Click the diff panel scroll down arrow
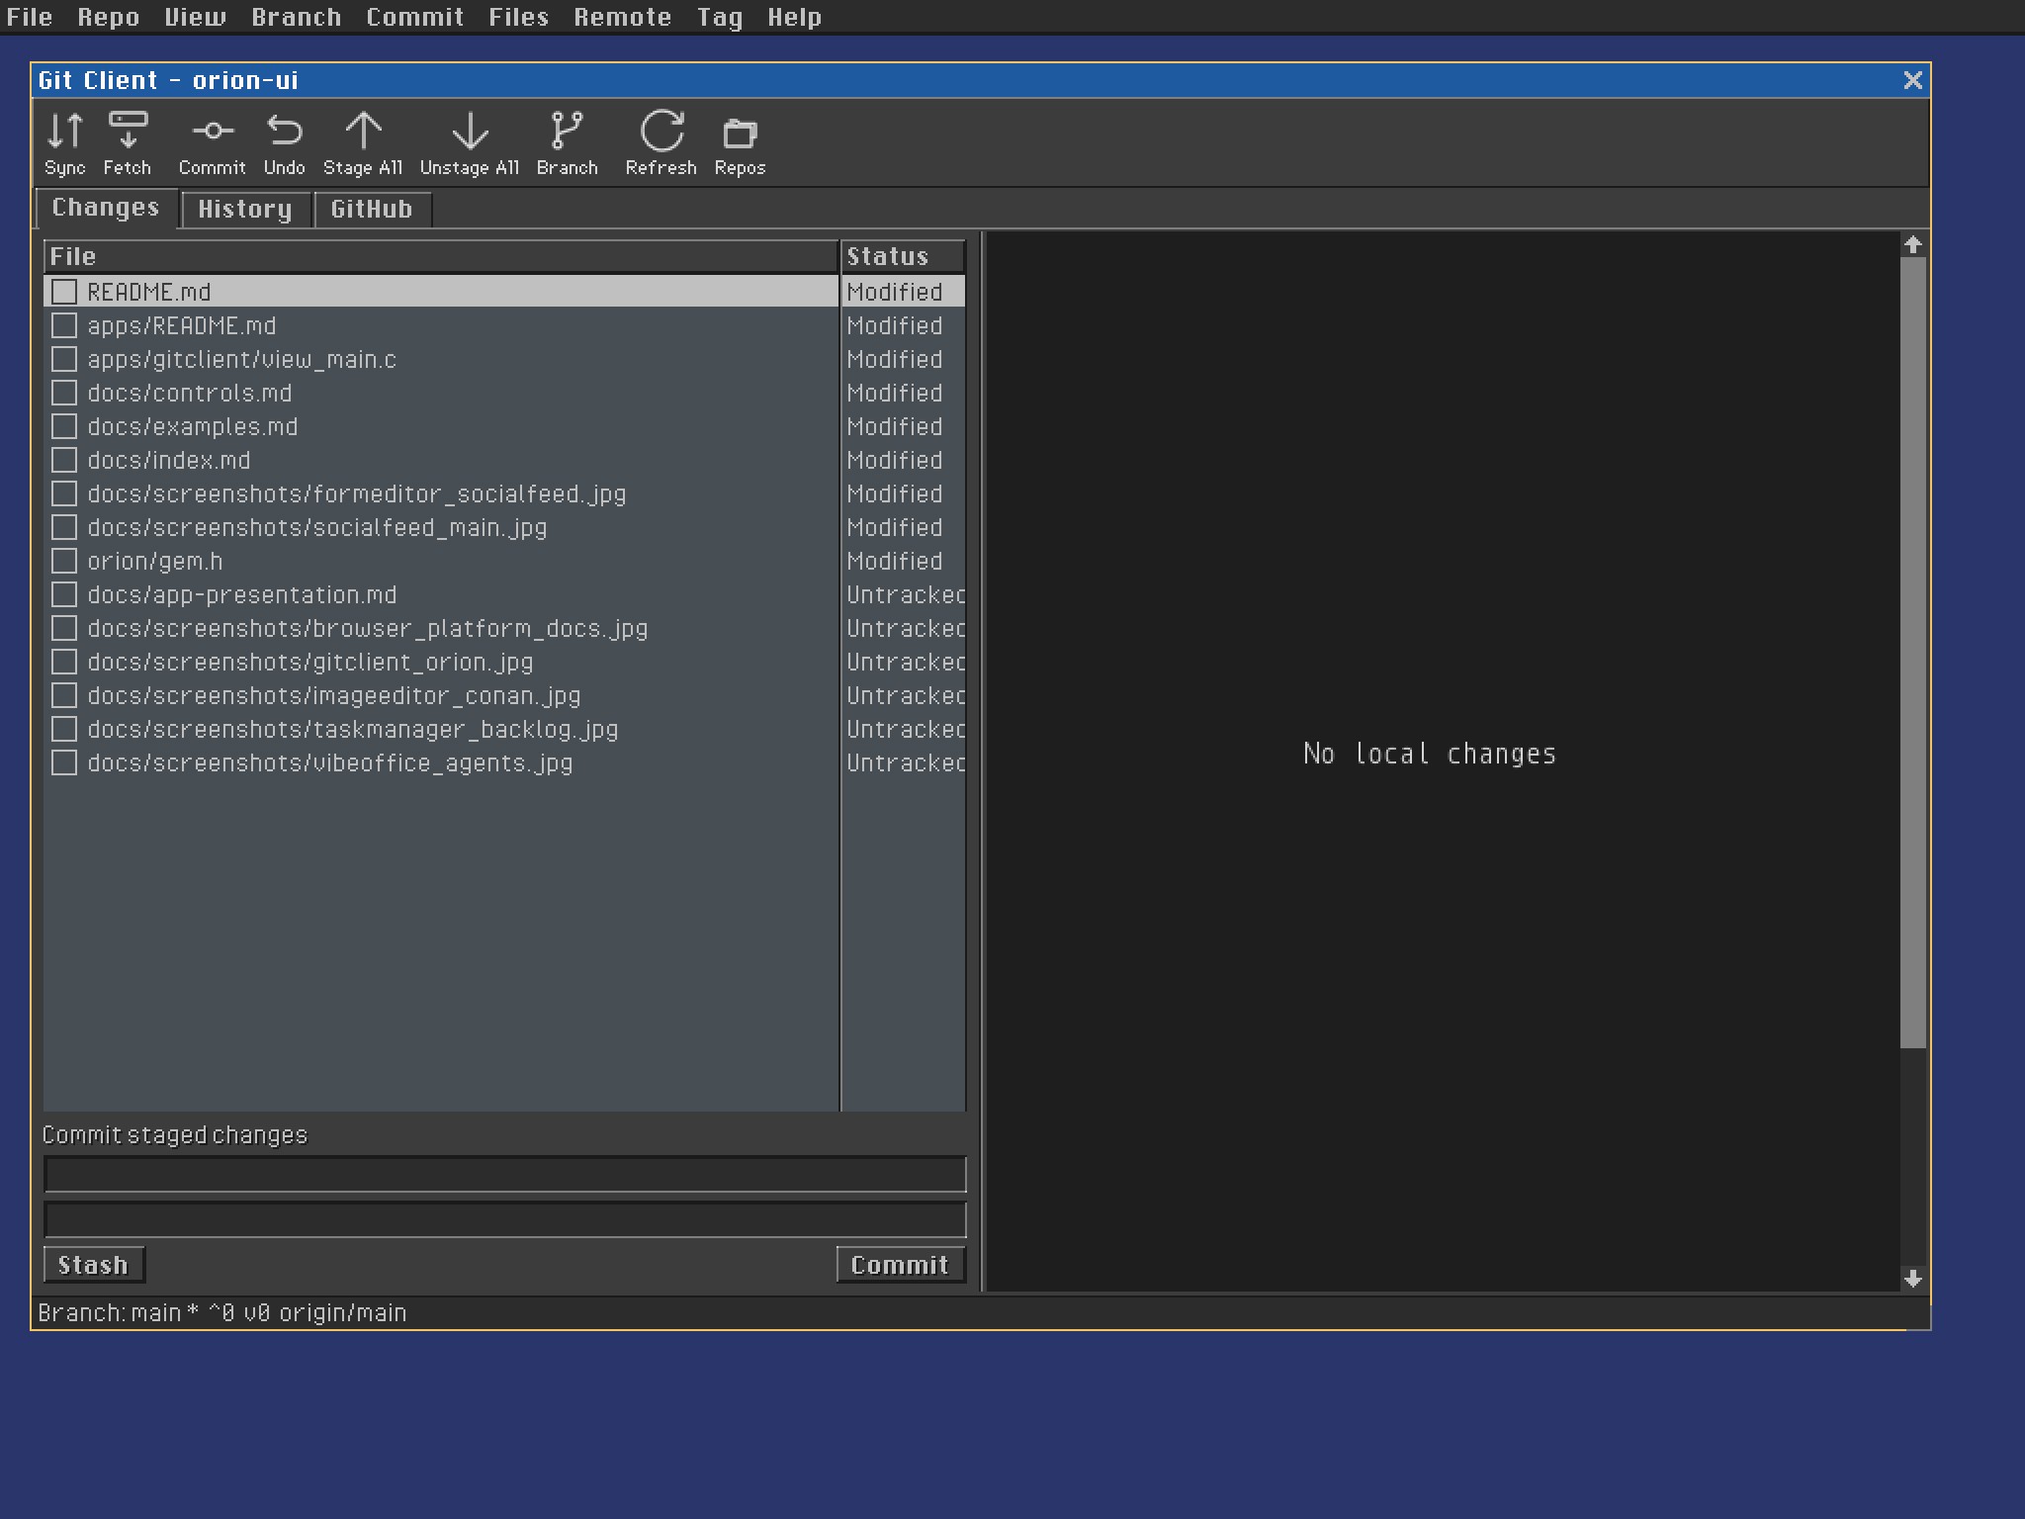 (x=1913, y=1279)
